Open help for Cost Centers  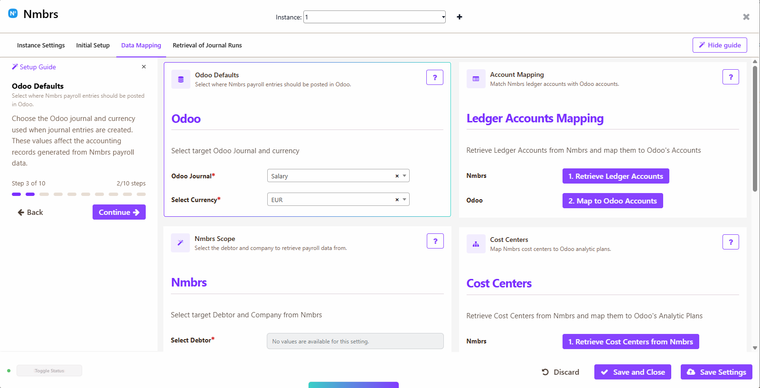point(731,242)
